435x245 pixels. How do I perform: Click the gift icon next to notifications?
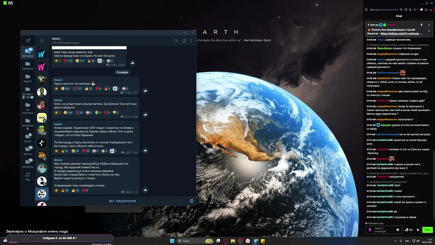point(192,201)
